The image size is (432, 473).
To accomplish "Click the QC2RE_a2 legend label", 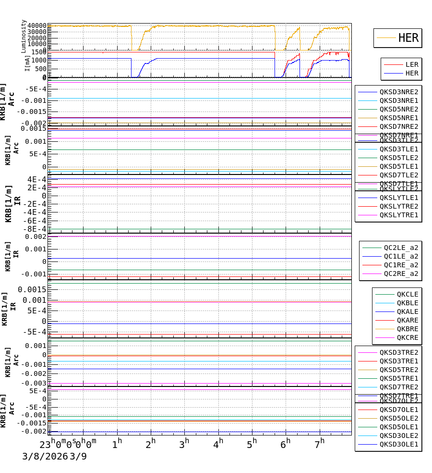I will (x=401, y=274).
